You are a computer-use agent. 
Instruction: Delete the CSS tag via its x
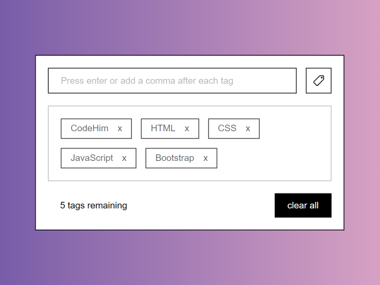(248, 129)
